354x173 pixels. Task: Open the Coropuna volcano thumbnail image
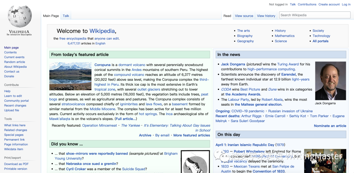pos(70,76)
